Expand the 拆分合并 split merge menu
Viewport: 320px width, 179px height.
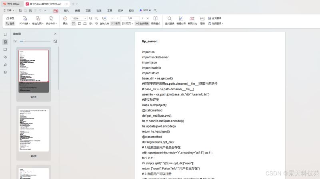[51, 21]
